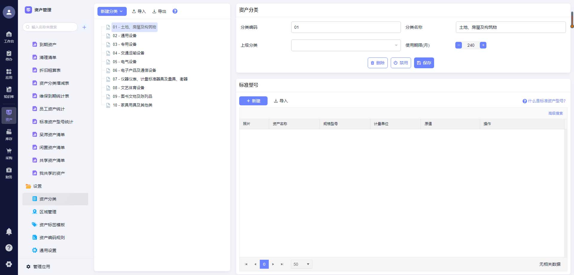
Task: Open the 工作台 module in the sidebar
Action: [x=9, y=37]
